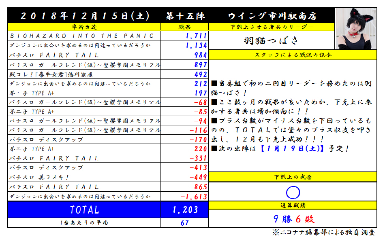Click the blue TOTAL label cell
The height and width of the screenshot is (237, 385).
click(84, 209)
